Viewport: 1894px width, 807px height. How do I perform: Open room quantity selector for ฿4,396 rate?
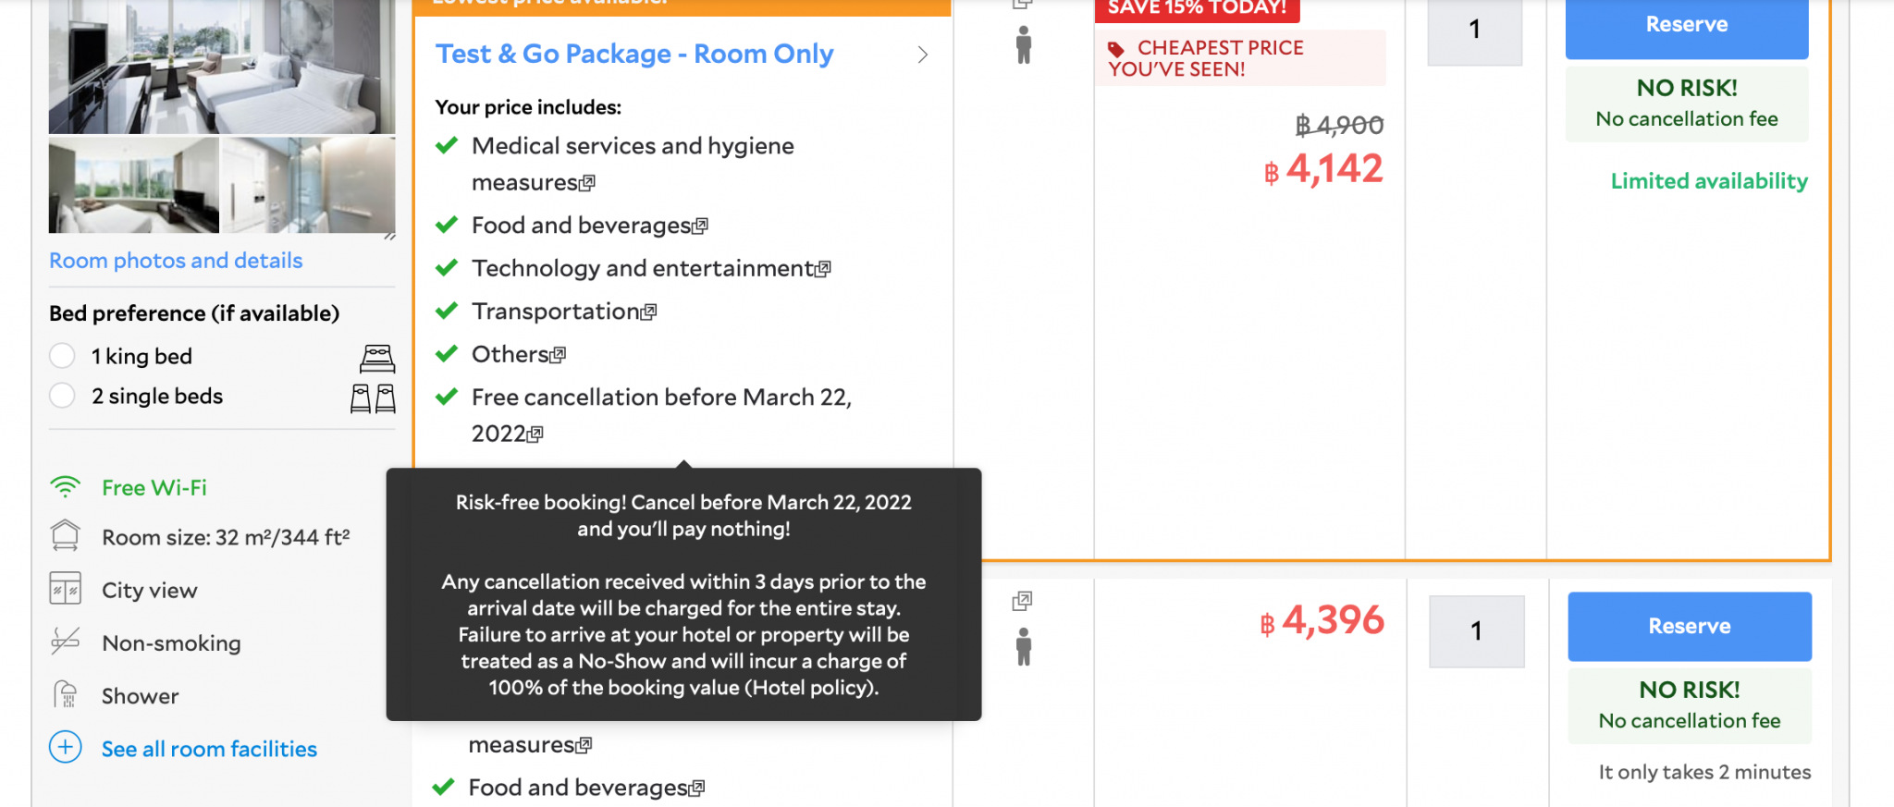coord(1477,631)
